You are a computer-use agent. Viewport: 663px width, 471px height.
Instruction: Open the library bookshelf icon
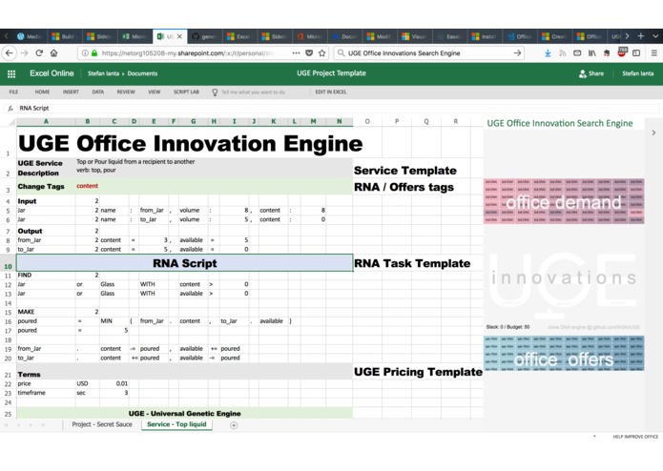coord(592,53)
